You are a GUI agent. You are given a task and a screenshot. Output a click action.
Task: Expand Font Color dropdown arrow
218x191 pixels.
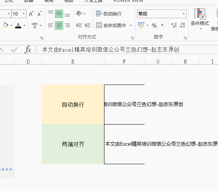(25, 25)
